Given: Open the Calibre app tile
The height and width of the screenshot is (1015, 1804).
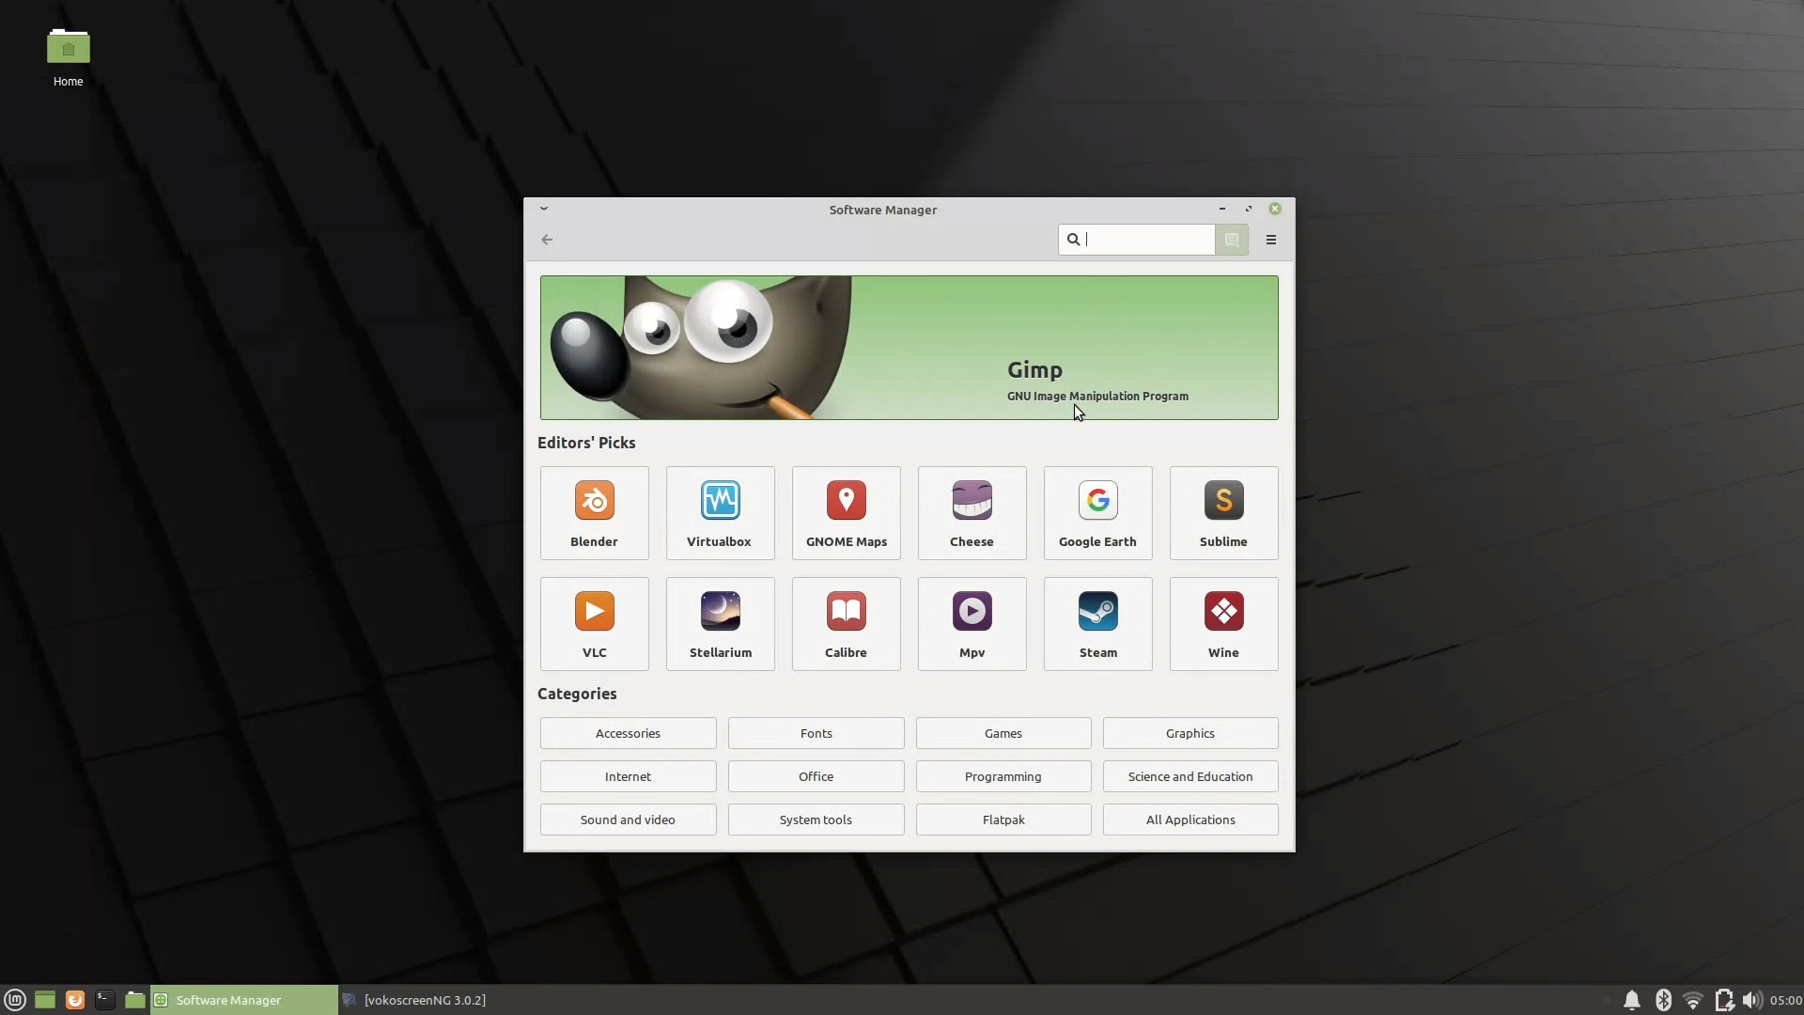Looking at the screenshot, I should (846, 624).
